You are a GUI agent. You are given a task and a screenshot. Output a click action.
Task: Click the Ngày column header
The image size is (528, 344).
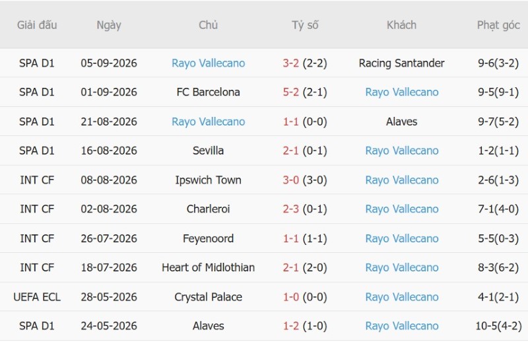109,25
